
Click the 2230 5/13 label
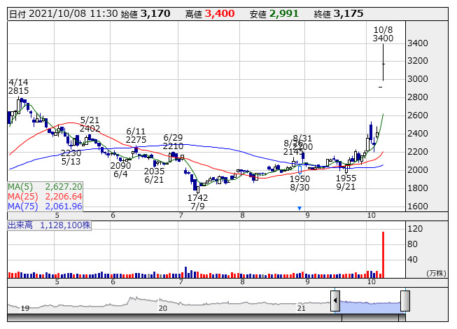(71, 157)
